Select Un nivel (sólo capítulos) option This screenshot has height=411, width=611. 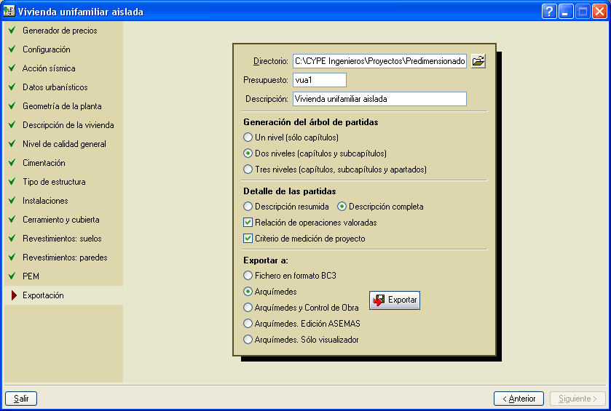coord(291,137)
